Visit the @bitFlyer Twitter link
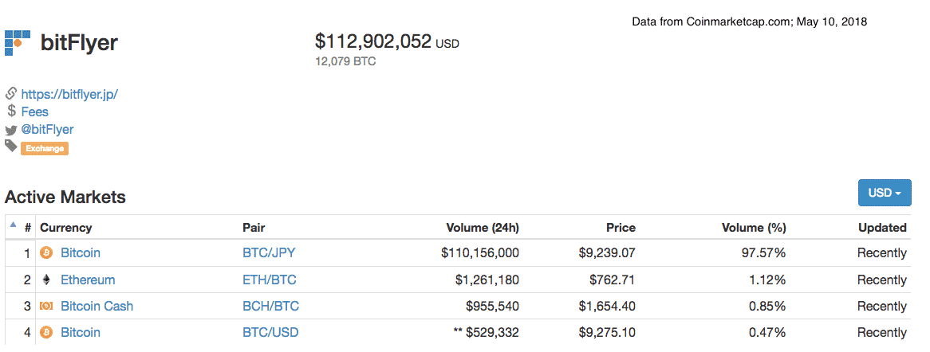Image resolution: width=930 pixels, height=352 pixels. (x=48, y=129)
